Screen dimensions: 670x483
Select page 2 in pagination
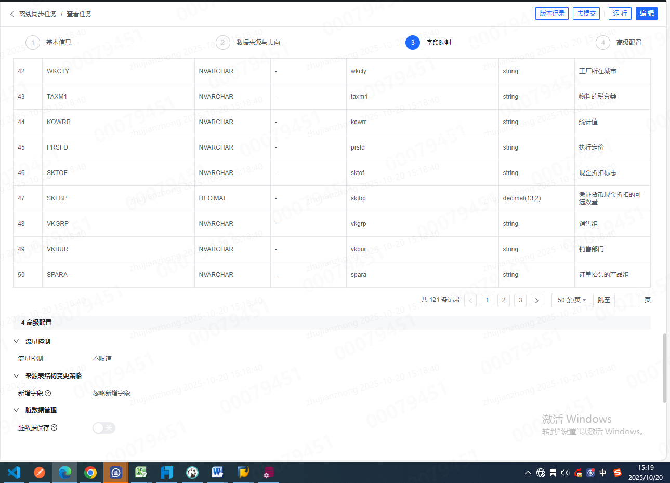pyautogui.click(x=503, y=300)
